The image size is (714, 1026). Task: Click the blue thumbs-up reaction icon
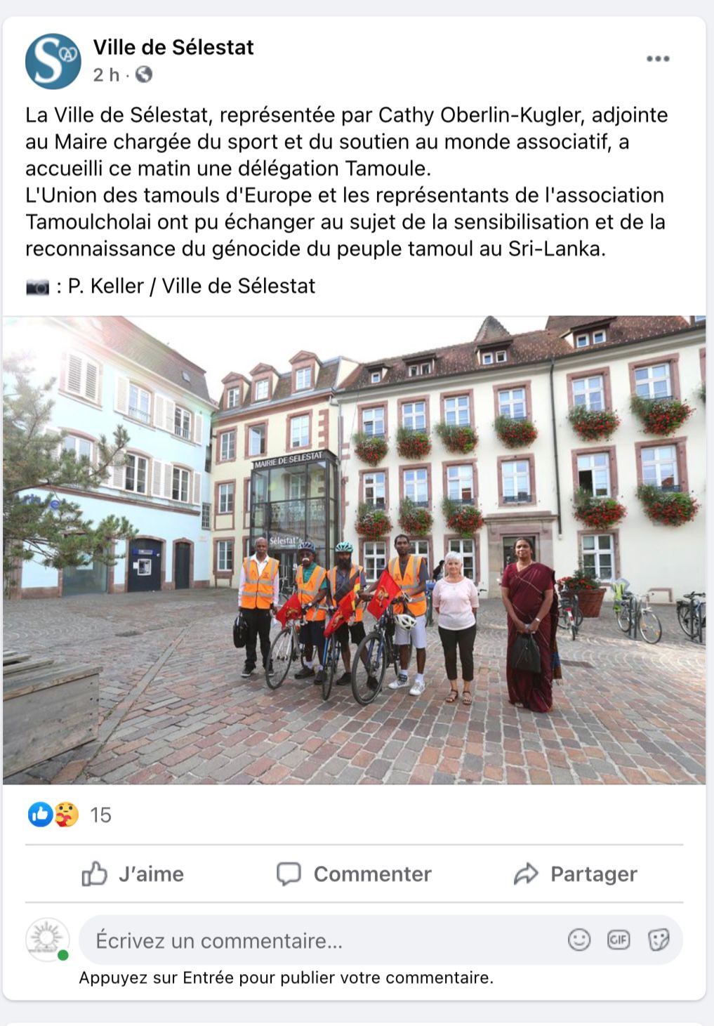tap(41, 815)
